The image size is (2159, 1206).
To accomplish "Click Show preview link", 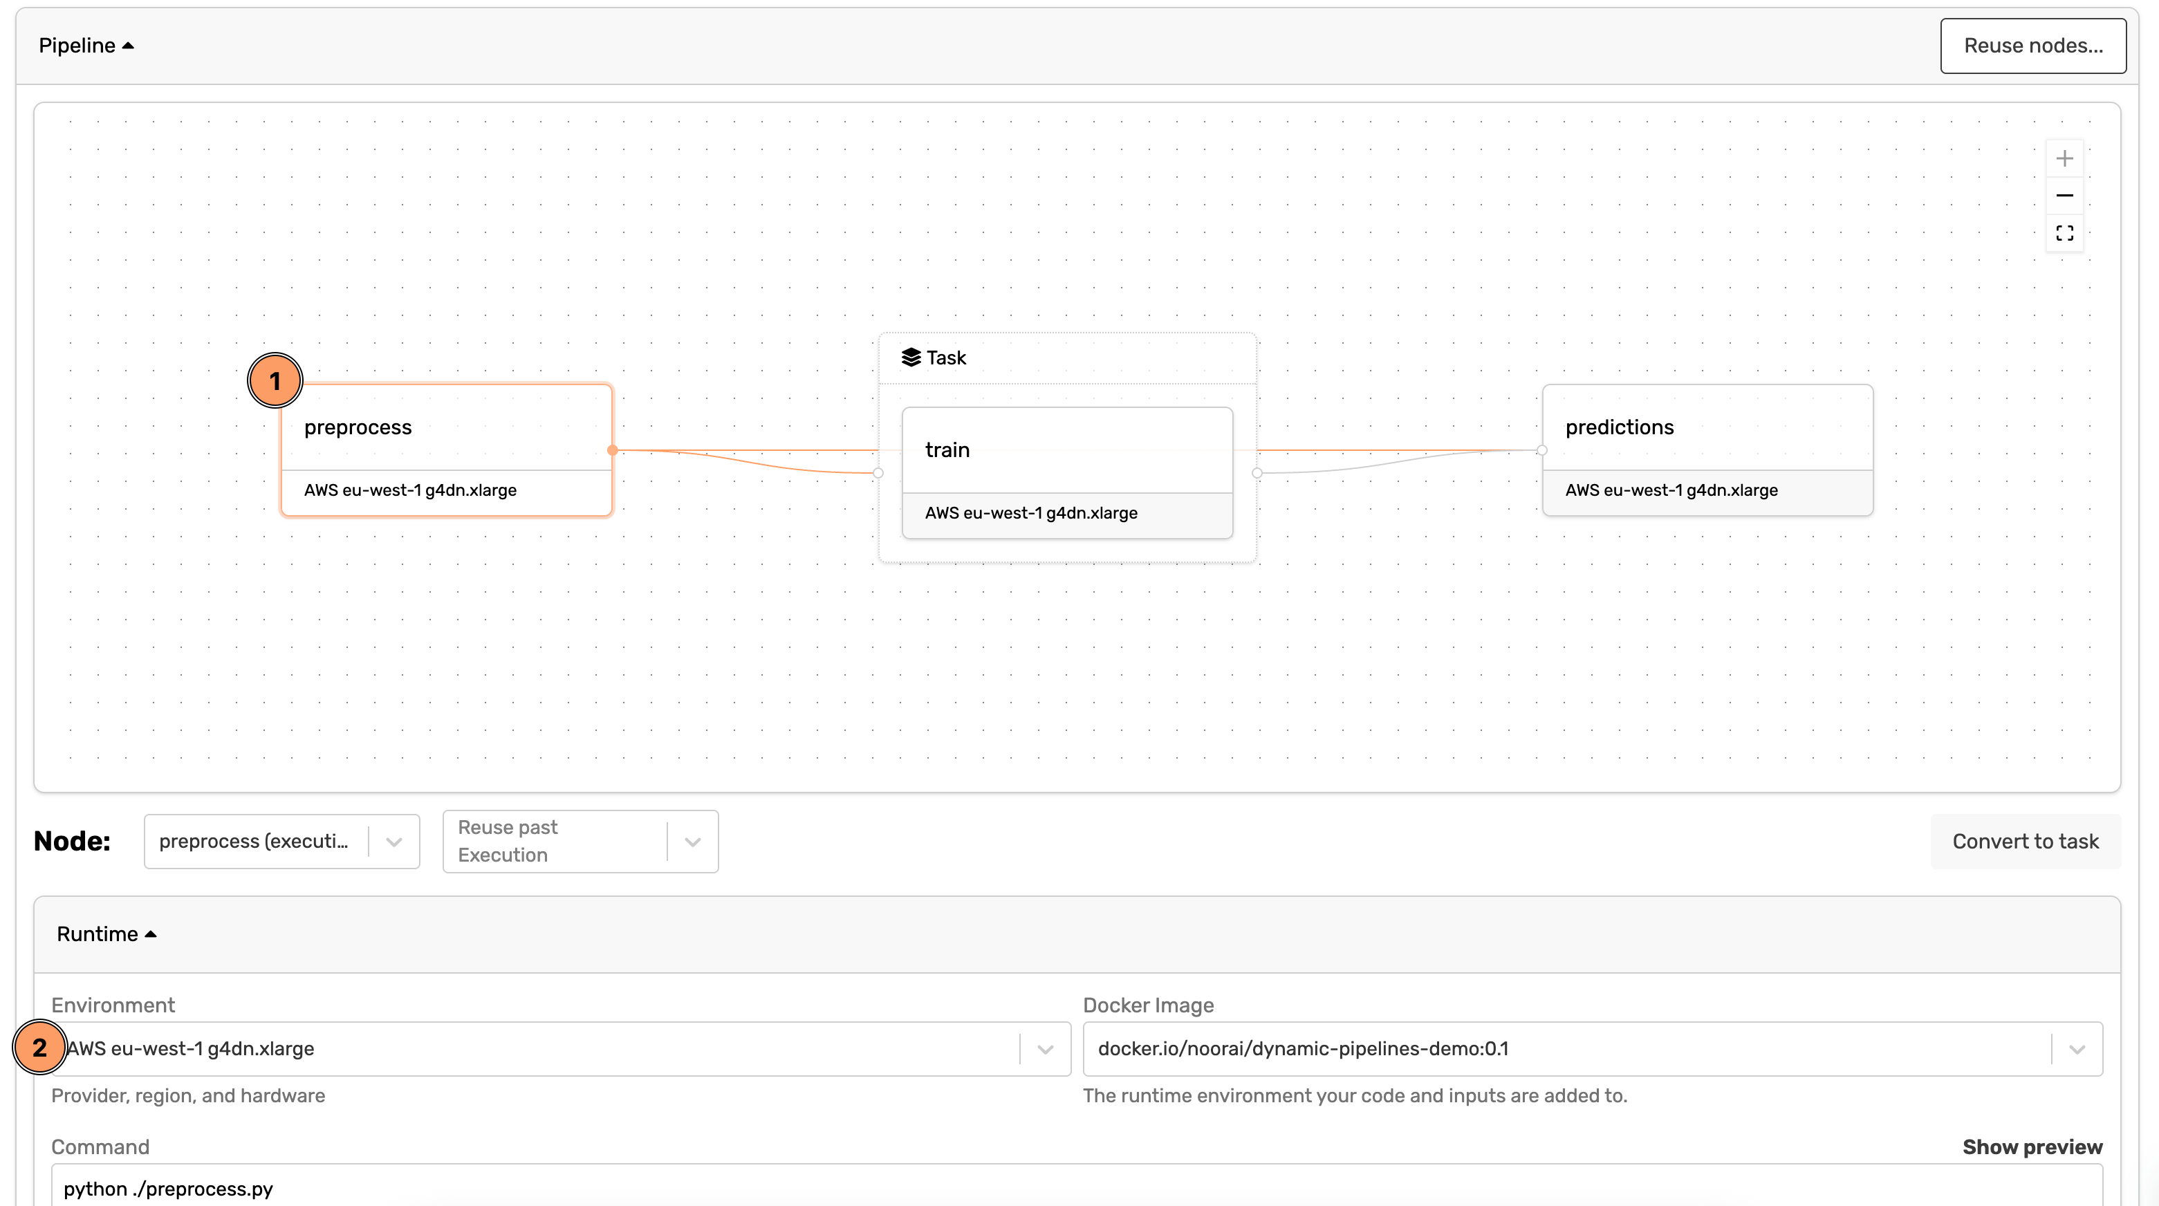I will pyautogui.click(x=2032, y=1147).
